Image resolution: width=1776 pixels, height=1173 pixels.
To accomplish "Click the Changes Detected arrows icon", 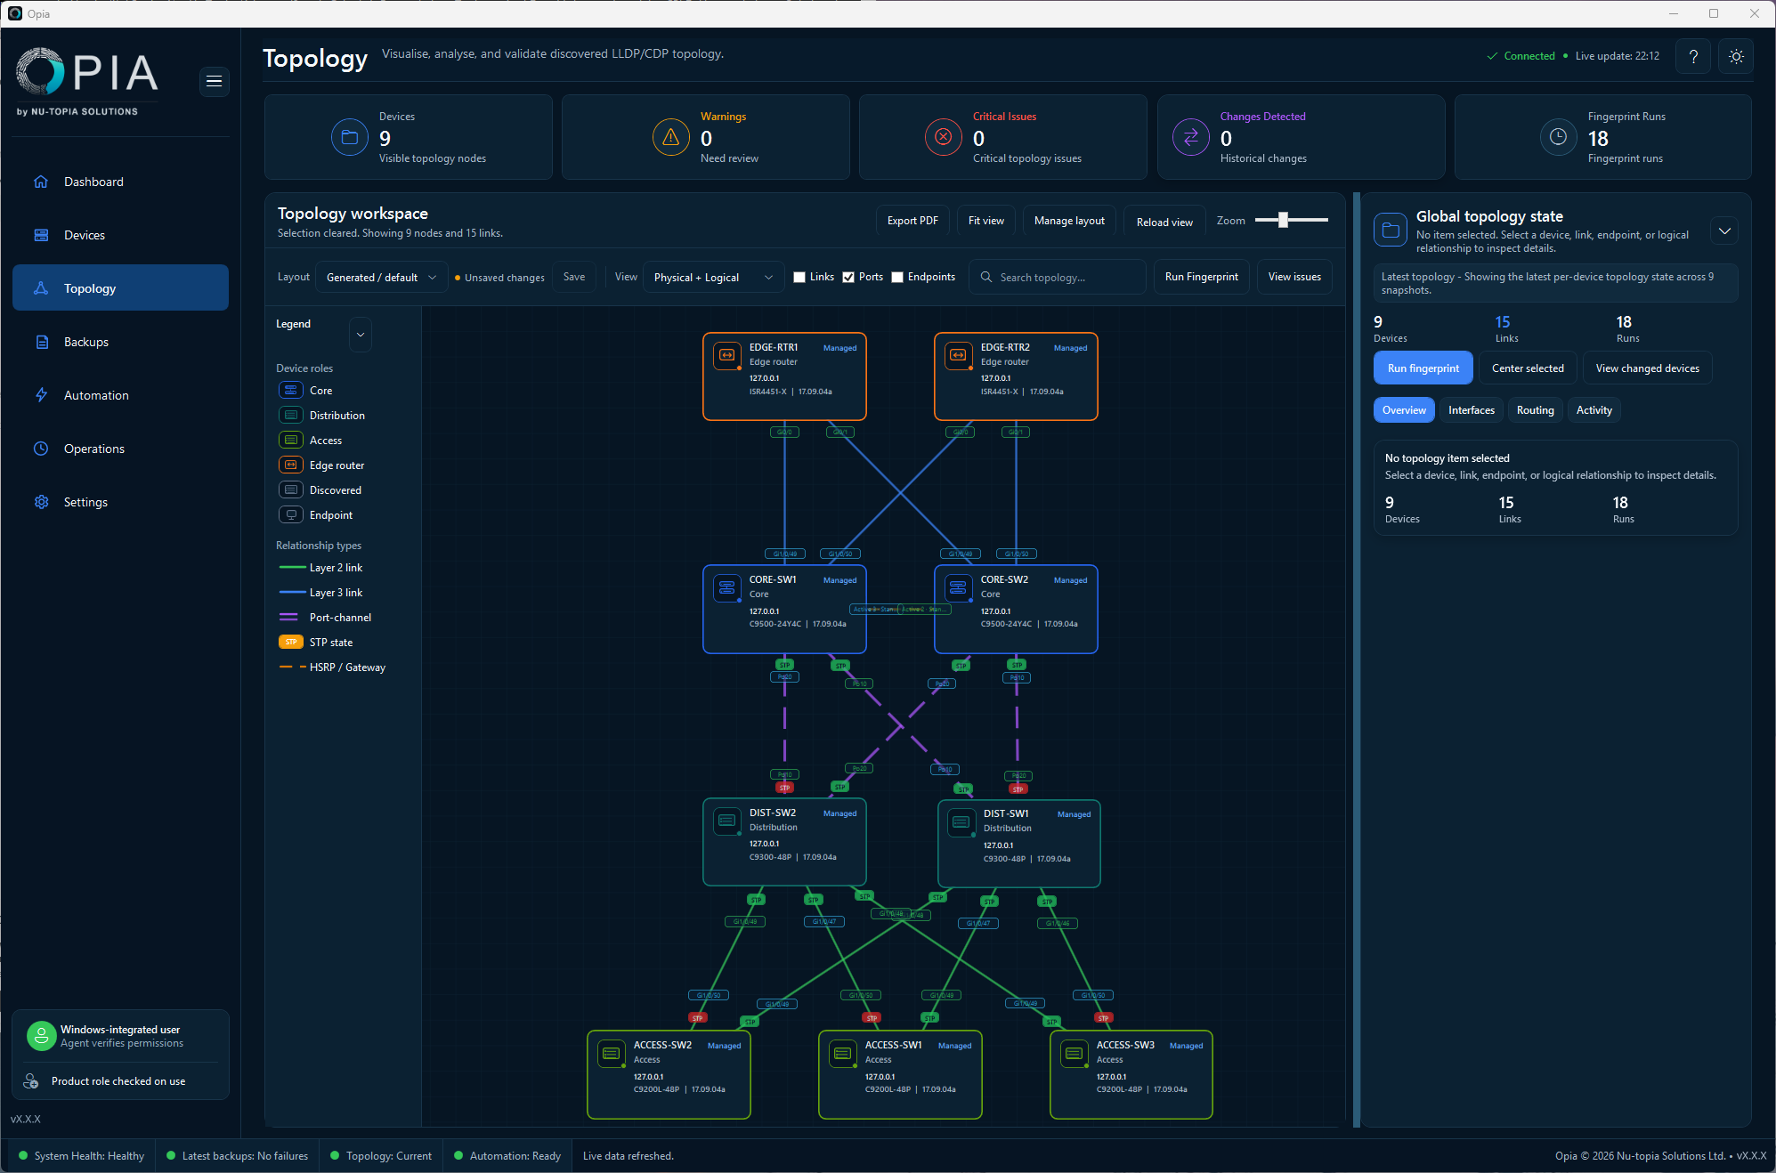I will point(1191,137).
